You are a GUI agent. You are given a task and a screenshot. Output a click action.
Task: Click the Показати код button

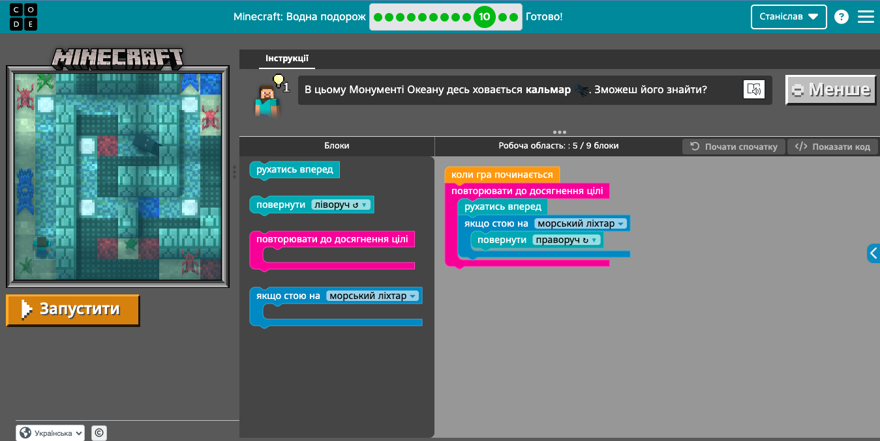coord(832,147)
